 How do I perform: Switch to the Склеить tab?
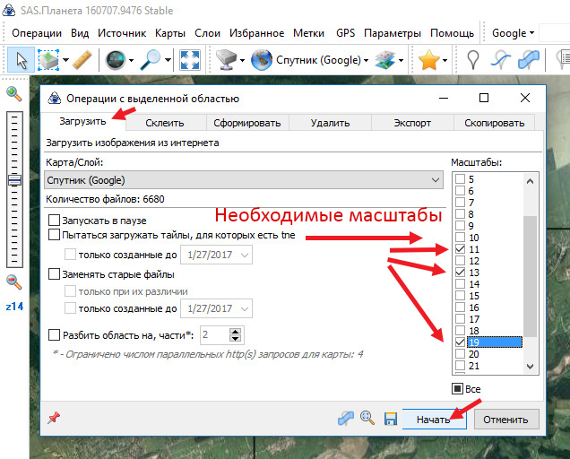coord(166,122)
